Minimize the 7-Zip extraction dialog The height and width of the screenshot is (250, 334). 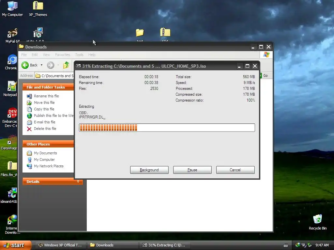[239, 66]
